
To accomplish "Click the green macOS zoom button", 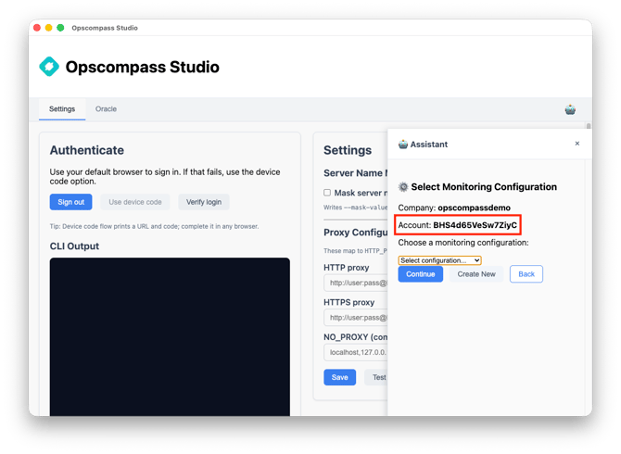I will coord(60,28).
